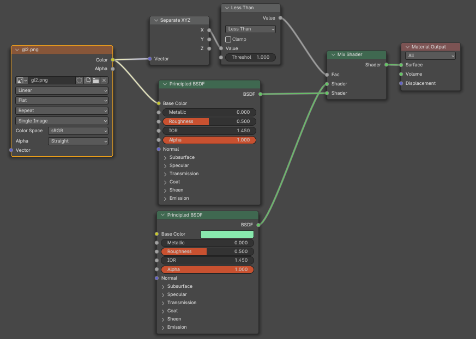This screenshot has width=476, height=339.
Task: Expand Subsurface in lower Principled BSDF
Action: pyautogui.click(x=163, y=287)
